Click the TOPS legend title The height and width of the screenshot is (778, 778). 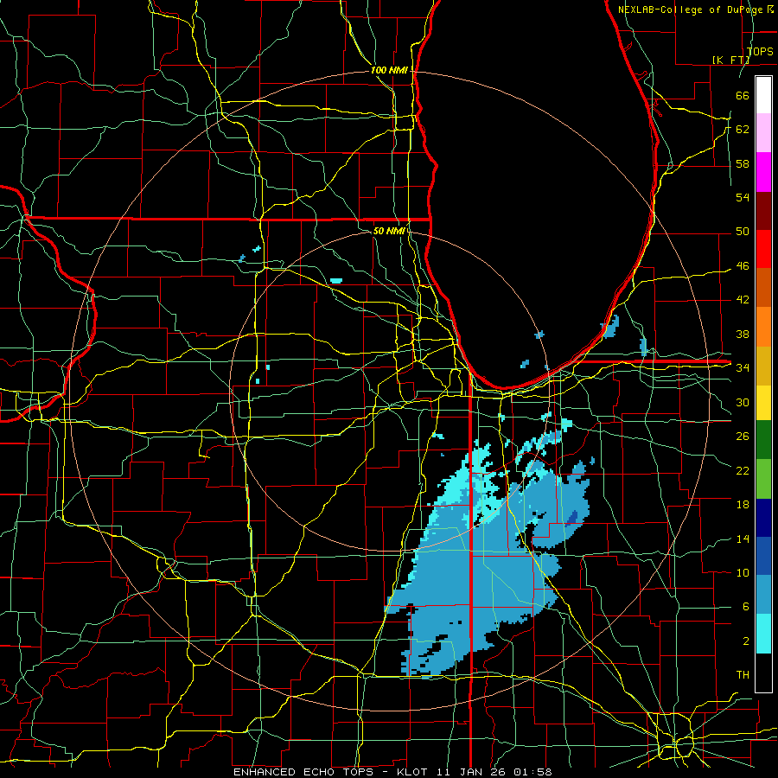760,52
